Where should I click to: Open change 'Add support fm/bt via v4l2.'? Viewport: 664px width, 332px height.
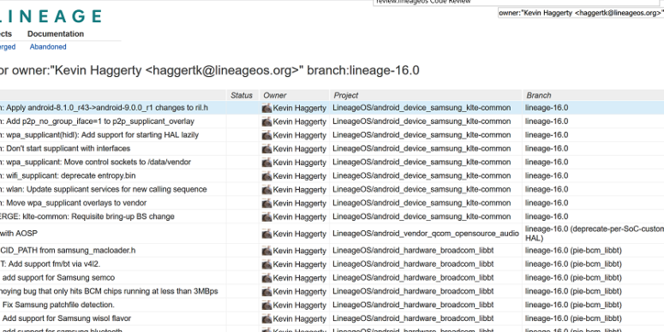click(x=50, y=264)
